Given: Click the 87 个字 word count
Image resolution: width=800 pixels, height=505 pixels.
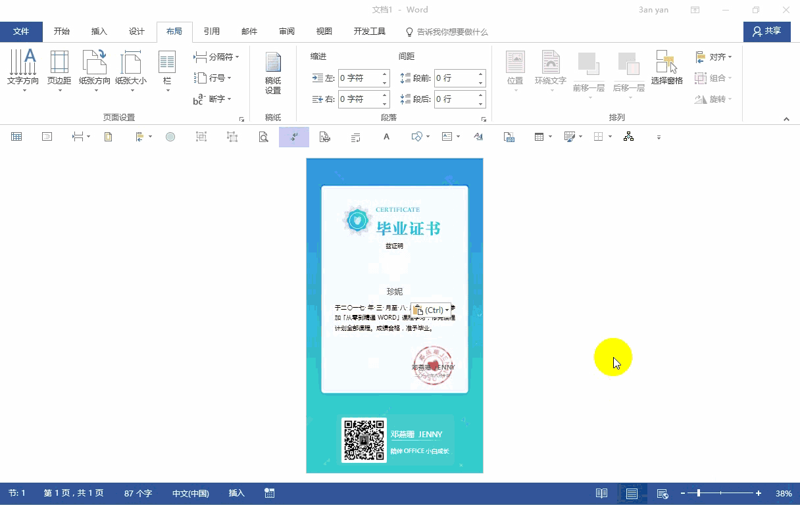Looking at the screenshot, I should pyautogui.click(x=138, y=493).
